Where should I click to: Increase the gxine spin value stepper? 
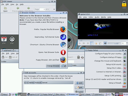click(127, 42)
